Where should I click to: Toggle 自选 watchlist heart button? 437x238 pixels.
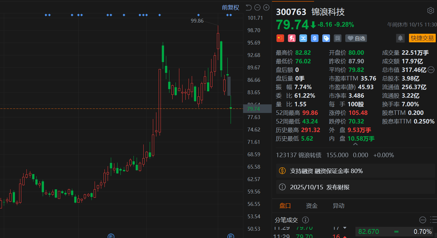point(356,38)
